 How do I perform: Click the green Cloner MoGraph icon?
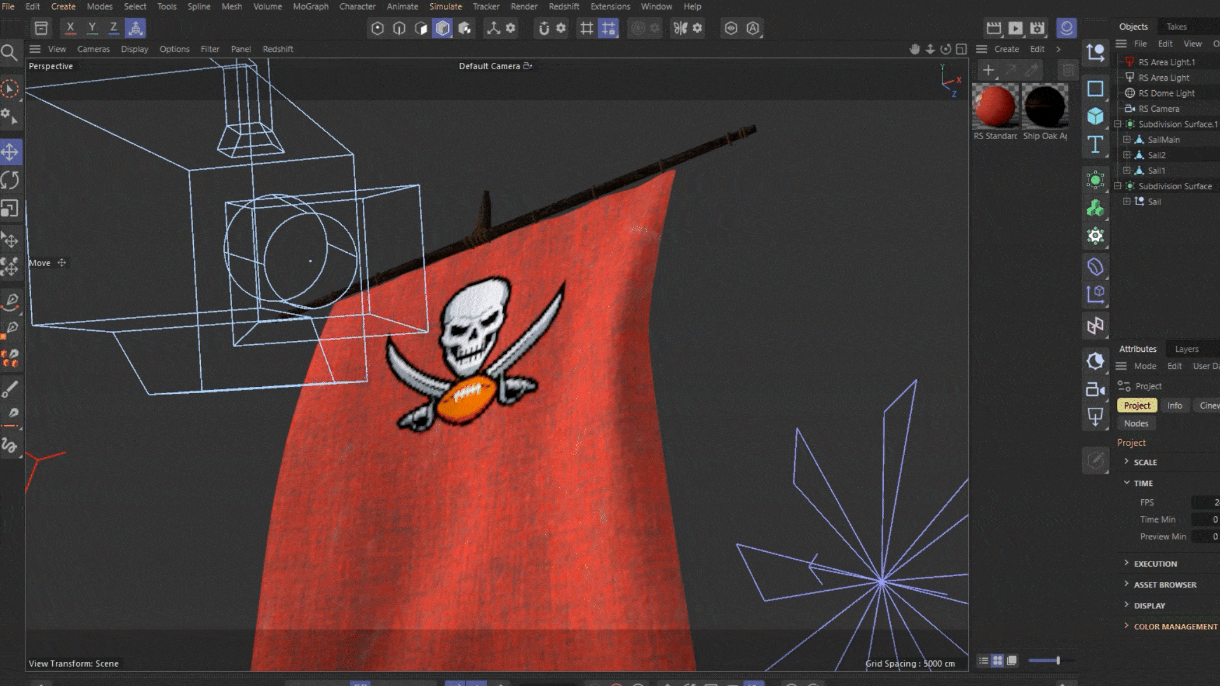(1095, 208)
